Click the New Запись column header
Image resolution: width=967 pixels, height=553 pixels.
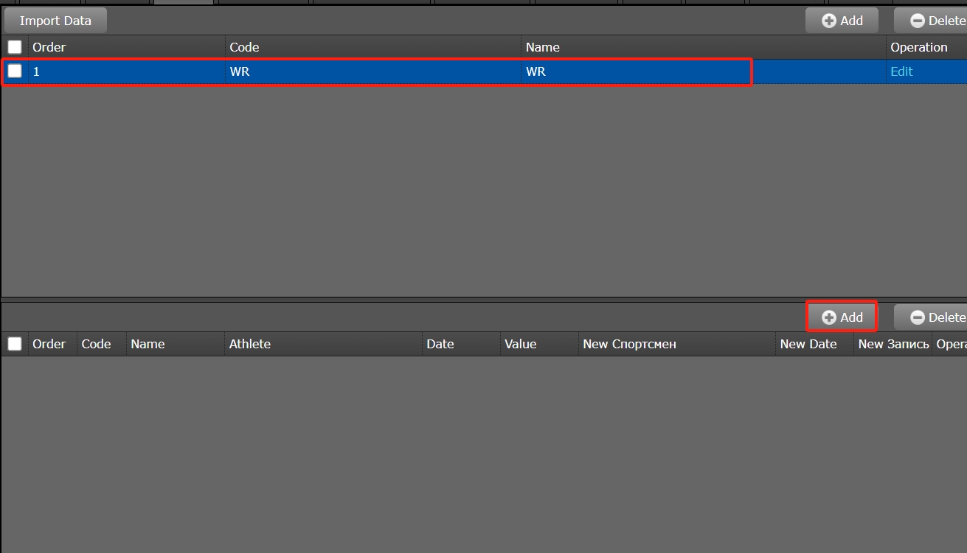tap(893, 344)
